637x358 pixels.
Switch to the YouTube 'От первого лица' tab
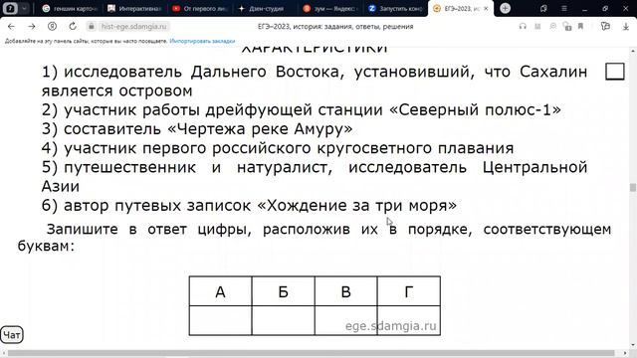pyautogui.click(x=199, y=8)
